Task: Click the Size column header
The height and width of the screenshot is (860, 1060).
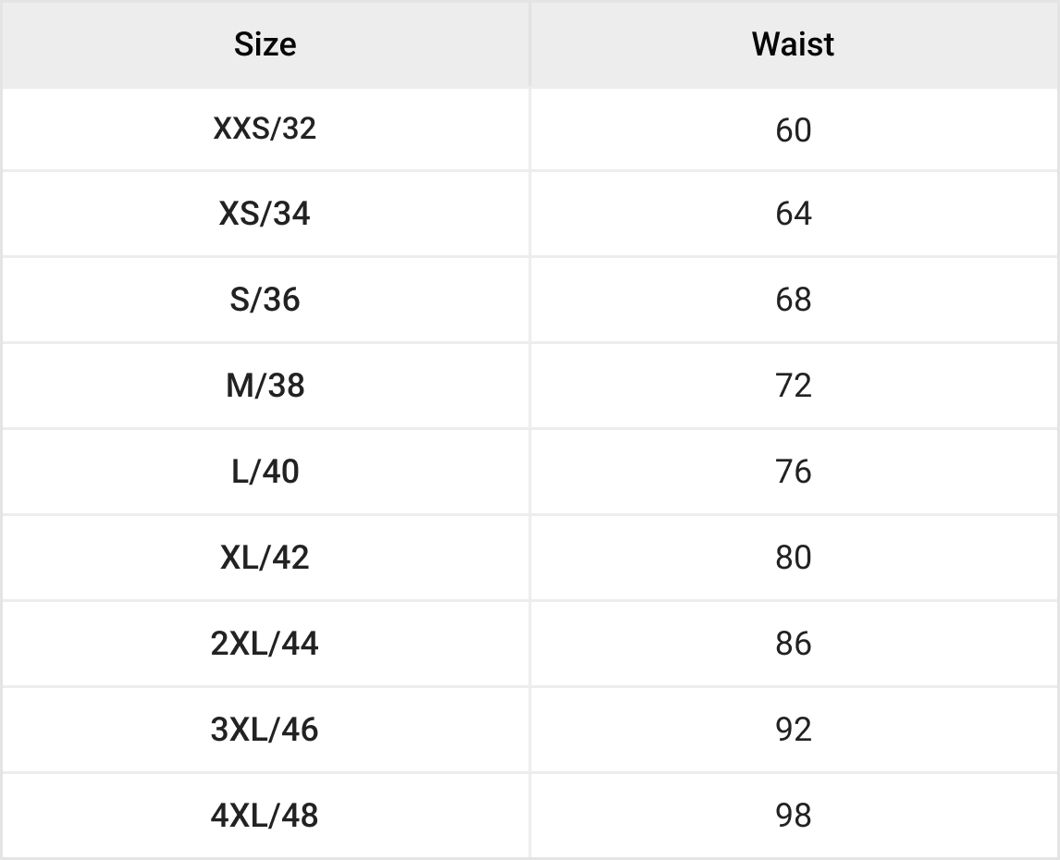Action: pyautogui.click(x=265, y=44)
